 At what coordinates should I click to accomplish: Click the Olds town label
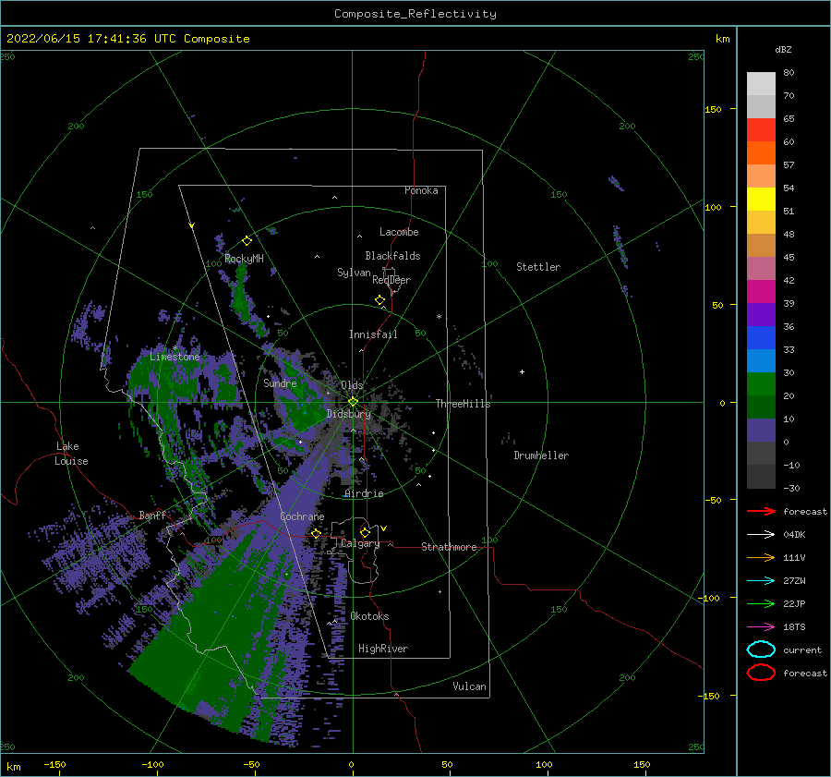pos(352,385)
